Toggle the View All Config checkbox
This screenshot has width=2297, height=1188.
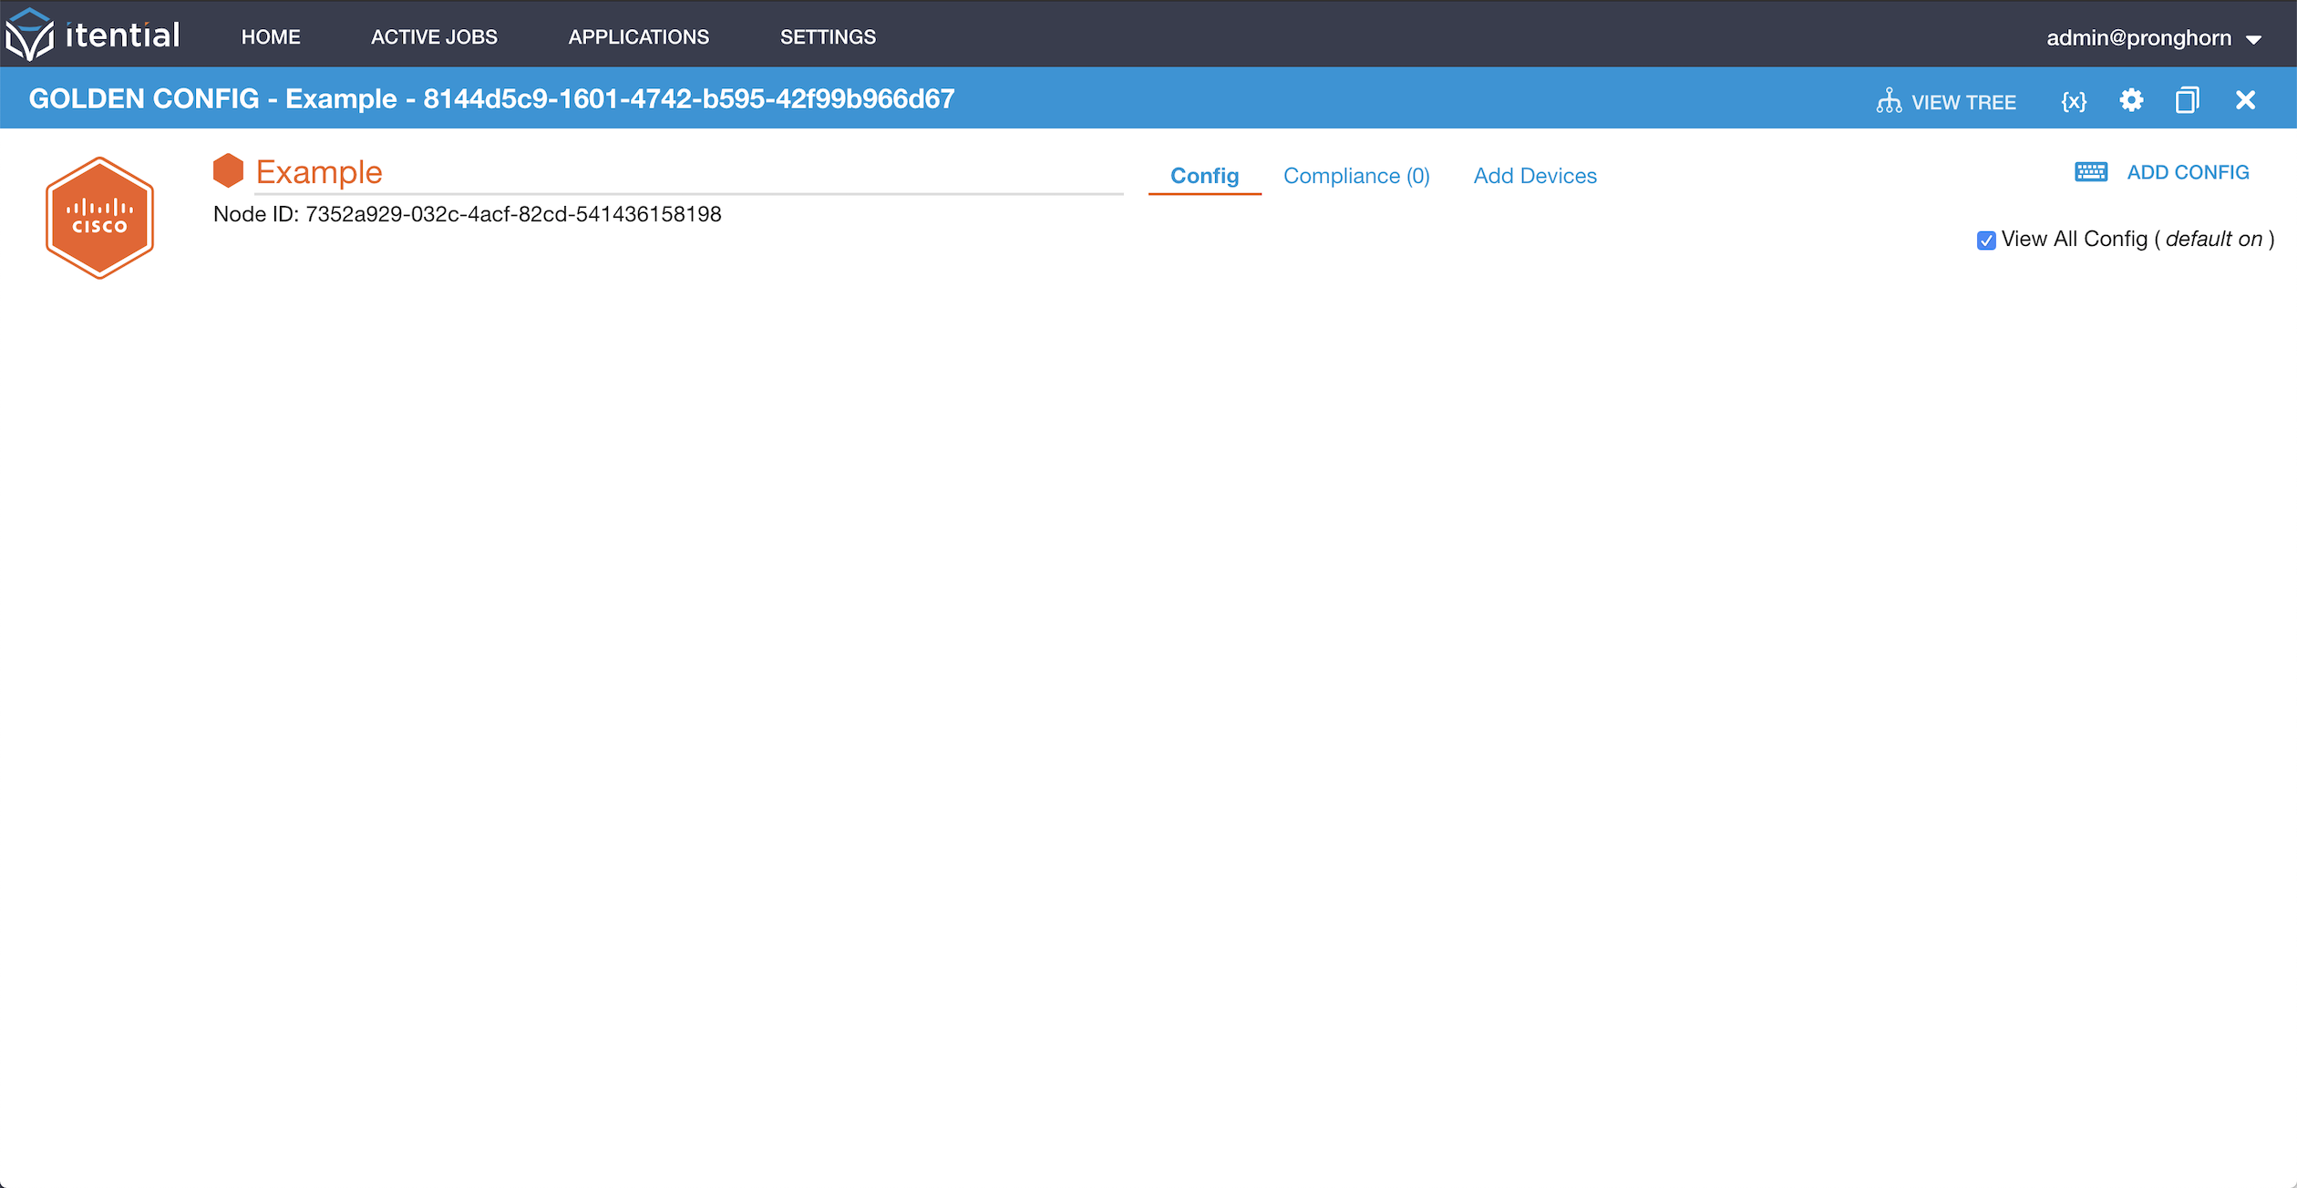[1986, 241]
